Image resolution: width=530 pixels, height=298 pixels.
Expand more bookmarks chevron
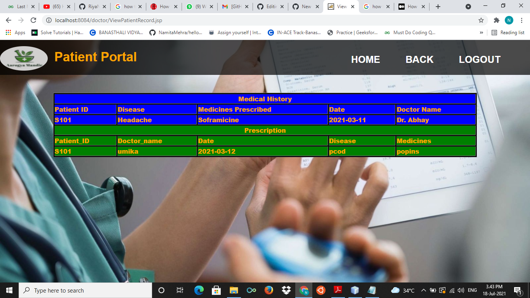(x=482, y=33)
